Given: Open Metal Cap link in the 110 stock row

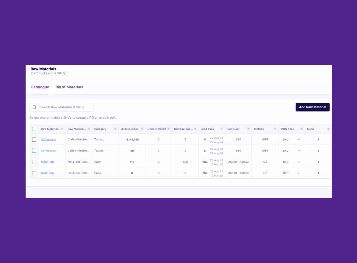Looking at the screenshot, I should click(x=47, y=162).
